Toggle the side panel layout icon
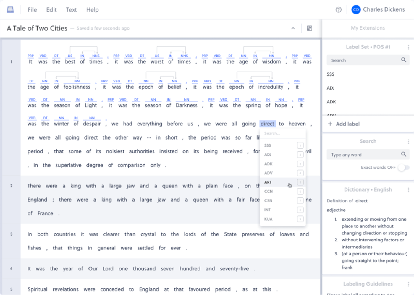Screen dimensions: 414x295 pyautogui.click(x=309, y=28)
